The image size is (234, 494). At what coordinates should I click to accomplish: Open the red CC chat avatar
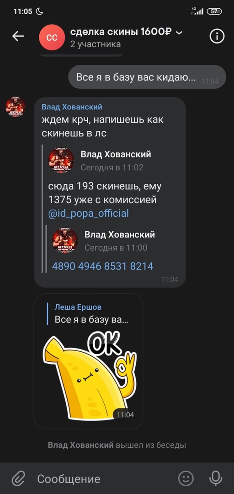(52, 37)
